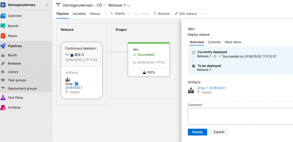Click the Demogarydevops - CD breadcrumb

pyautogui.click(x=82, y=5)
